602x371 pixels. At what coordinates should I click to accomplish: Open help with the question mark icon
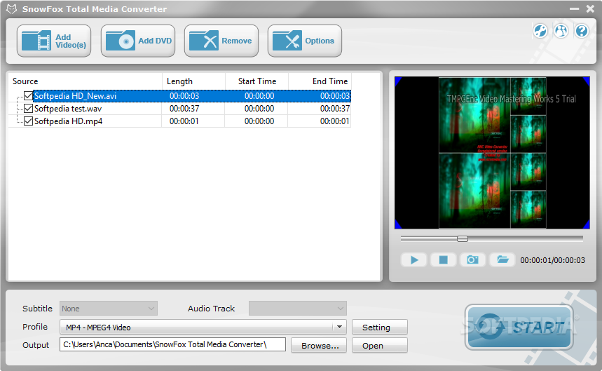[x=582, y=31]
